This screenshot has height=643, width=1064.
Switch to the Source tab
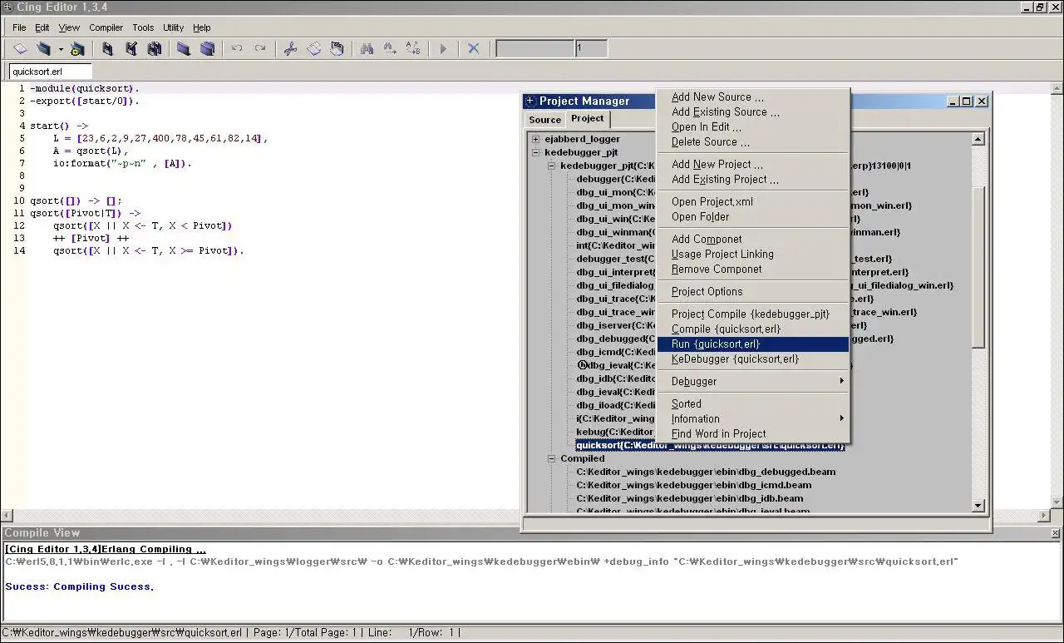(x=544, y=120)
